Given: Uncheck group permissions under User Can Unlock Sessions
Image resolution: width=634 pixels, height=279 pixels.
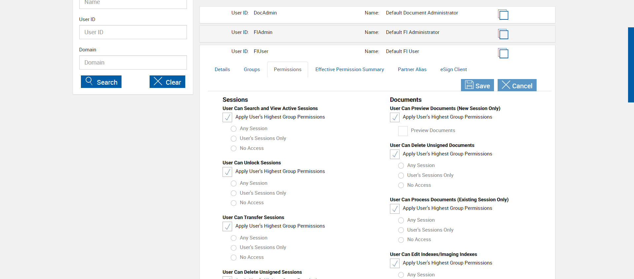Looking at the screenshot, I should 227,172.
